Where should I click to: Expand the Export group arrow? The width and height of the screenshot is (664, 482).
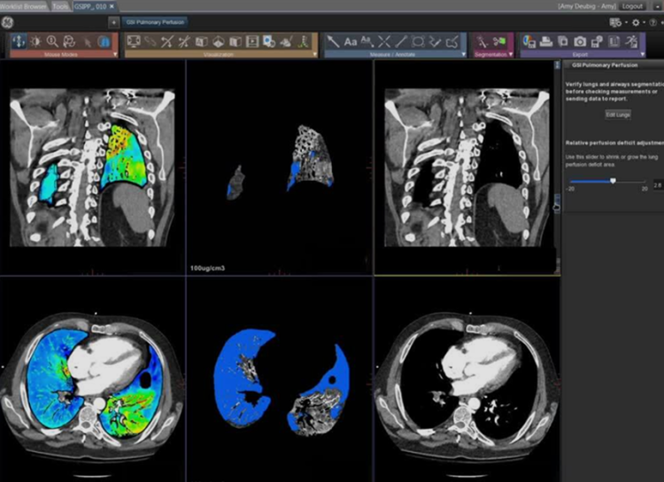pos(643,54)
